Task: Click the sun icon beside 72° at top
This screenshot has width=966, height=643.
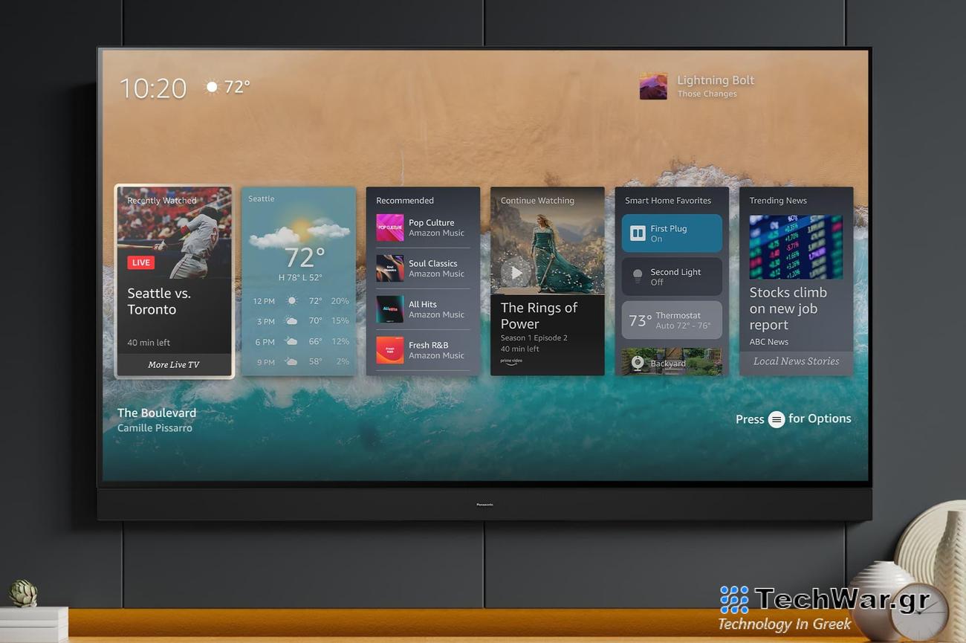Action: point(212,87)
